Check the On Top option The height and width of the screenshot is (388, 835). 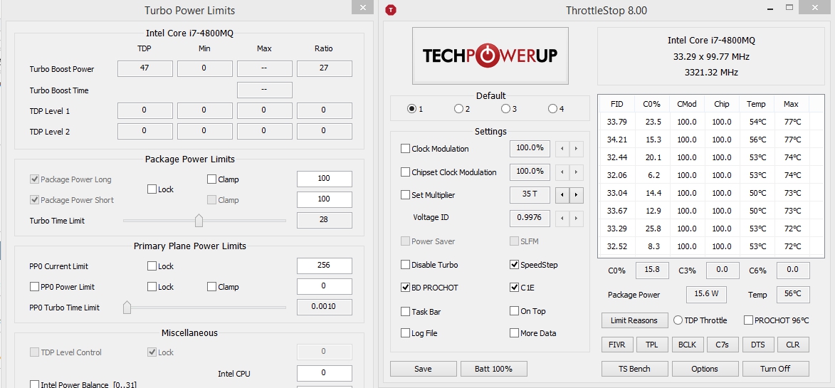tap(514, 311)
